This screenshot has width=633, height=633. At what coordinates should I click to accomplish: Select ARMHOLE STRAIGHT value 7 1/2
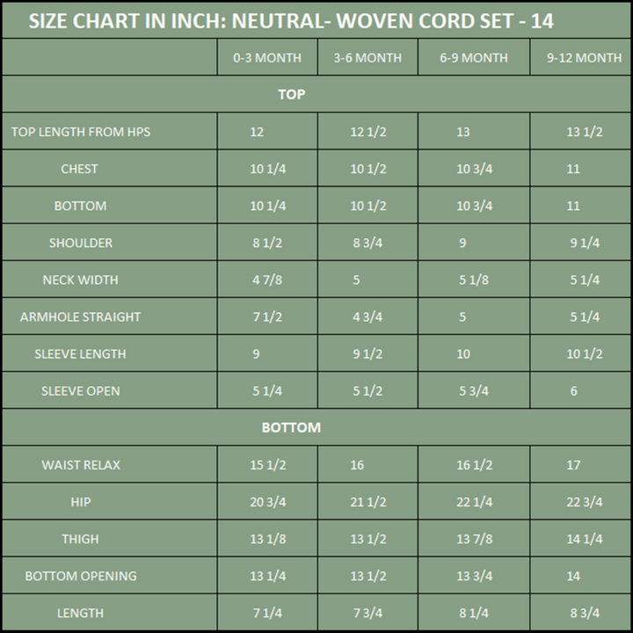coord(267,316)
